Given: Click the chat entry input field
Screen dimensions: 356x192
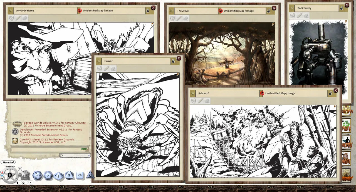Looking at the screenshot, I should click(50, 149).
